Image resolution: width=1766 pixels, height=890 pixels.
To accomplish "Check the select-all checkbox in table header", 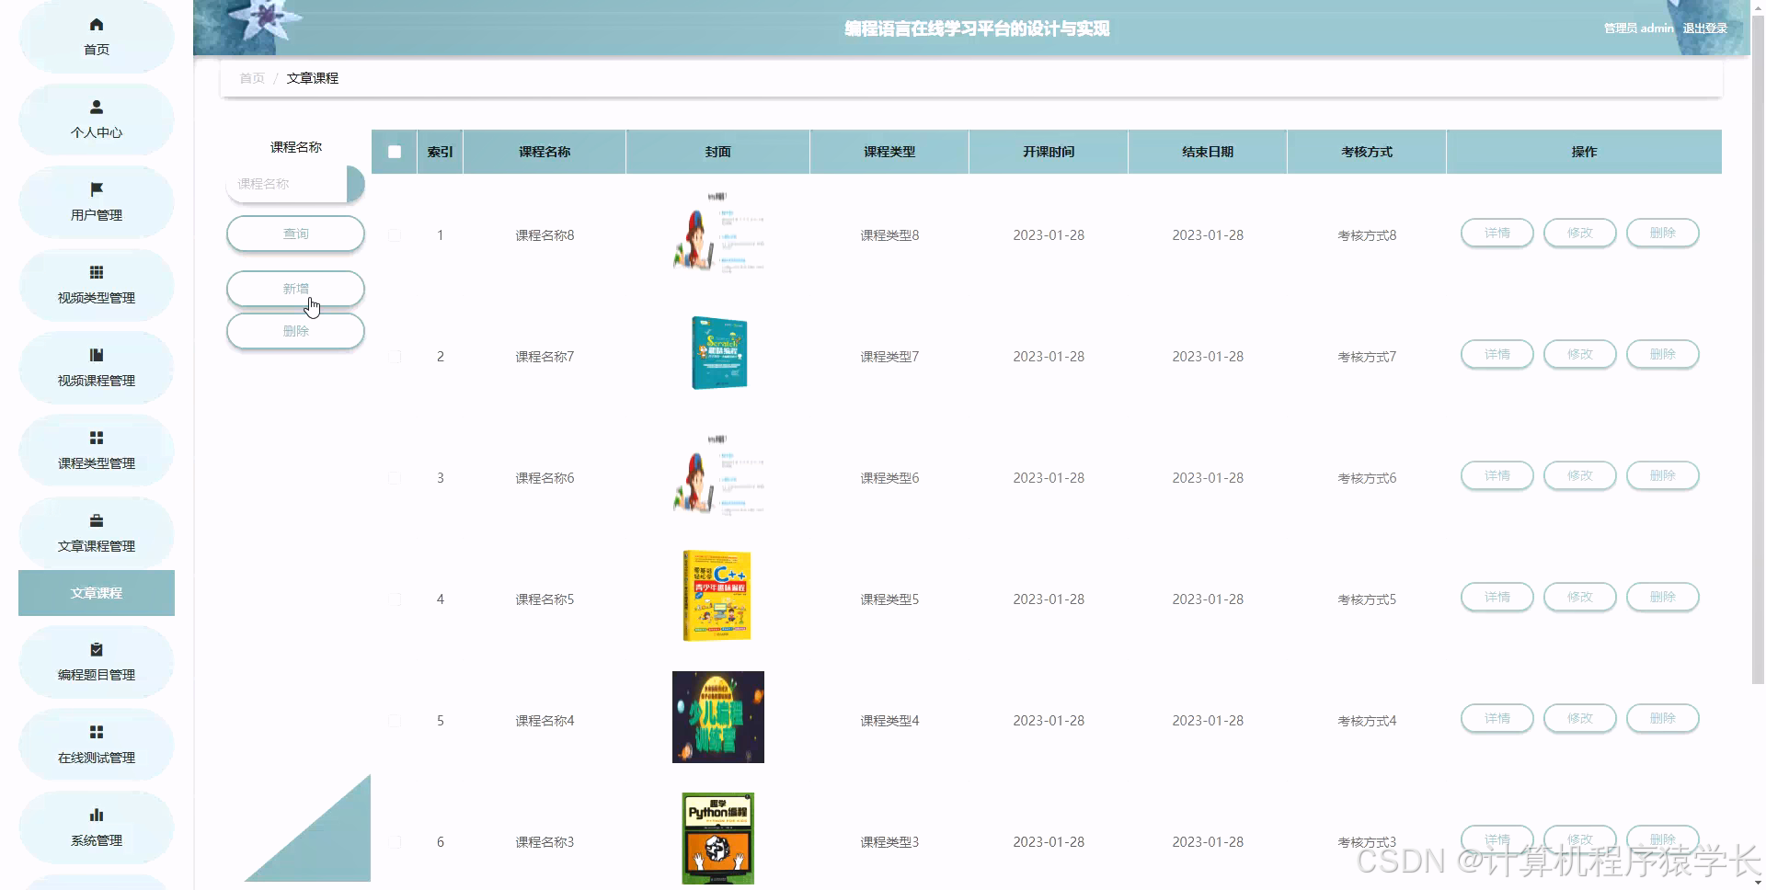I will coord(394,151).
